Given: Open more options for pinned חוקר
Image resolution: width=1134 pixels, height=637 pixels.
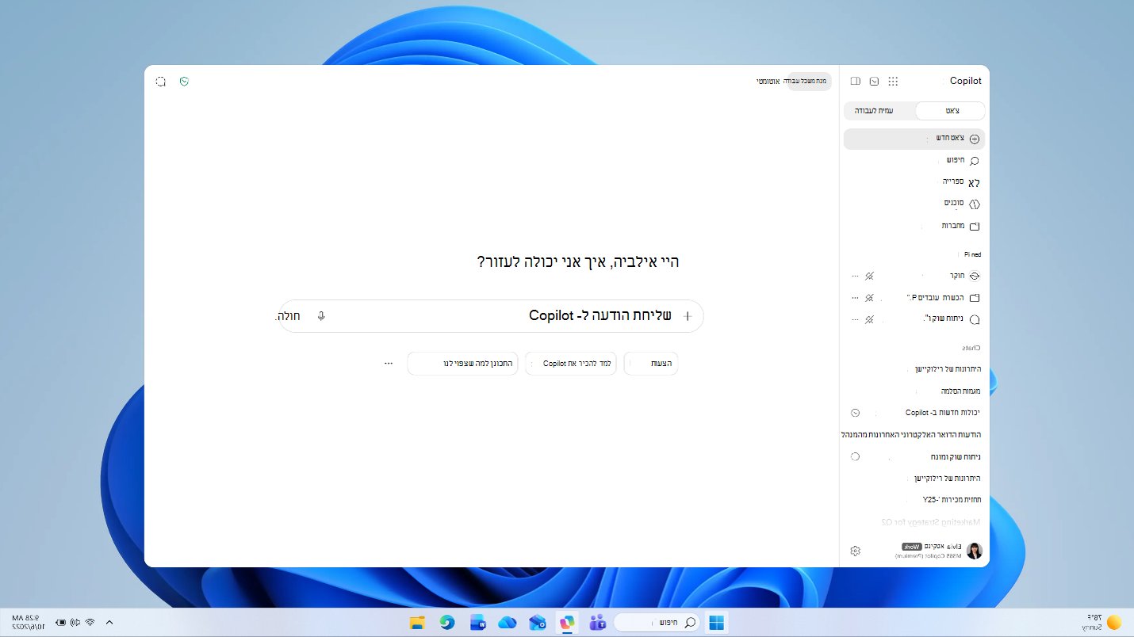Looking at the screenshot, I should coord(855,276).
